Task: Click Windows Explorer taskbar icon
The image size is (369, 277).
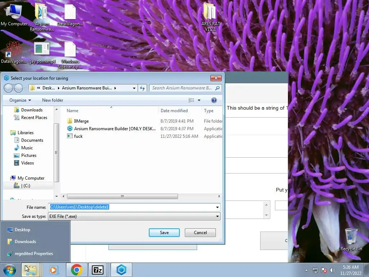Action: tap(31, 270)
